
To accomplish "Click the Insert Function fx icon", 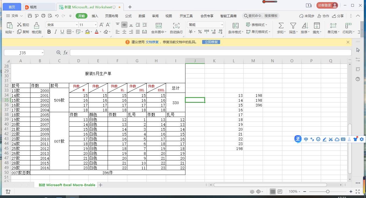I will [x=65, y=53].
